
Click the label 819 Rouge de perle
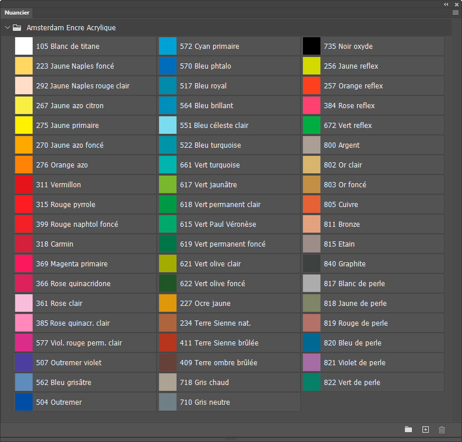tap(355, 323)
